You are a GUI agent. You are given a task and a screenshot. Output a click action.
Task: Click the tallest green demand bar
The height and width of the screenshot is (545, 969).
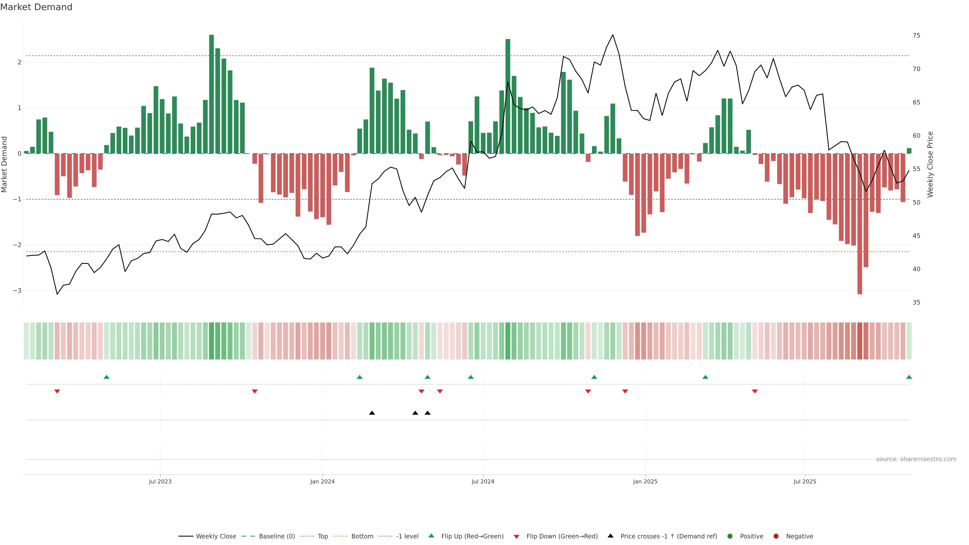tap(211, 94)
